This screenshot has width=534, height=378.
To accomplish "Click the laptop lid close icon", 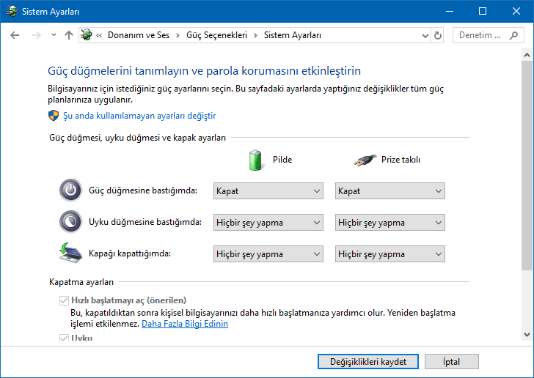I will tap(70, 253).
